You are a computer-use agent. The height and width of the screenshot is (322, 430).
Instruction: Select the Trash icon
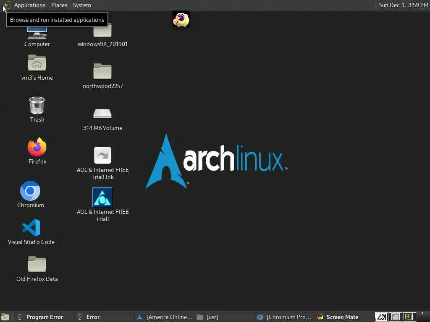click(x=37, y=105)
